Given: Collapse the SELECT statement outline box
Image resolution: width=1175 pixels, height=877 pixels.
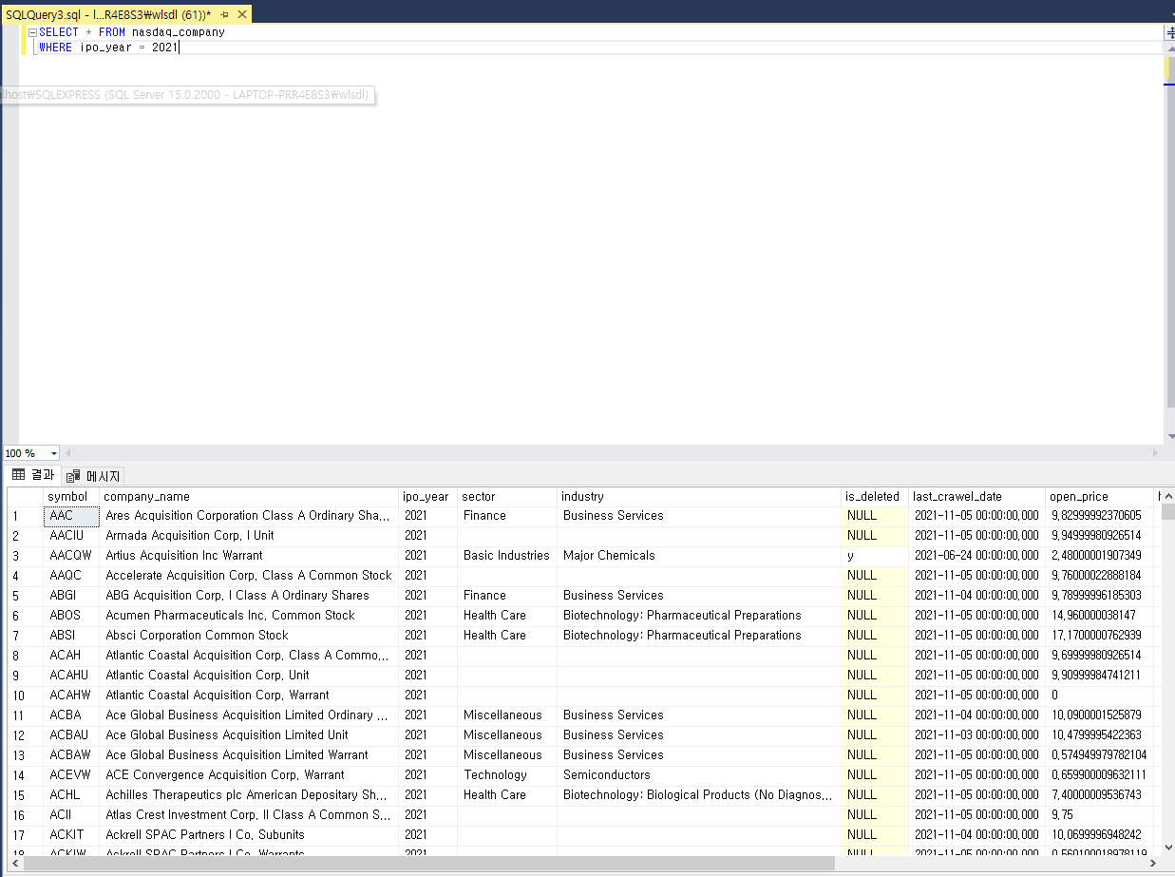Looking at the screenshot, I should pos(32,32).
